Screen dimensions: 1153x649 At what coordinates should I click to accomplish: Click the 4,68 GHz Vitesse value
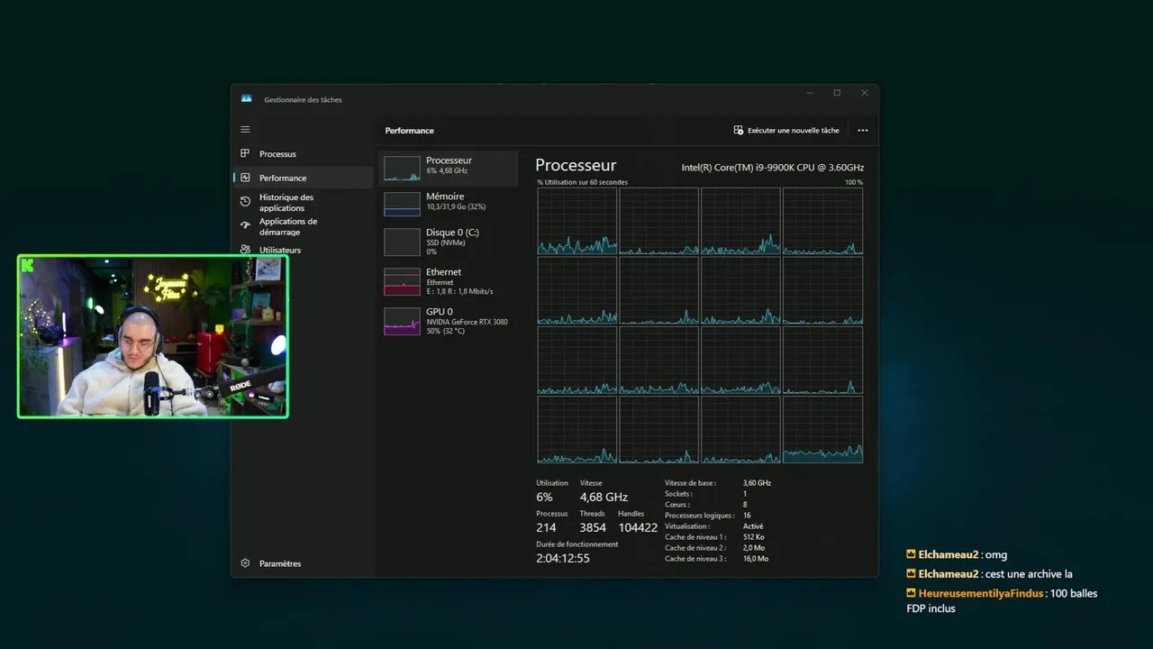[604, 497]
